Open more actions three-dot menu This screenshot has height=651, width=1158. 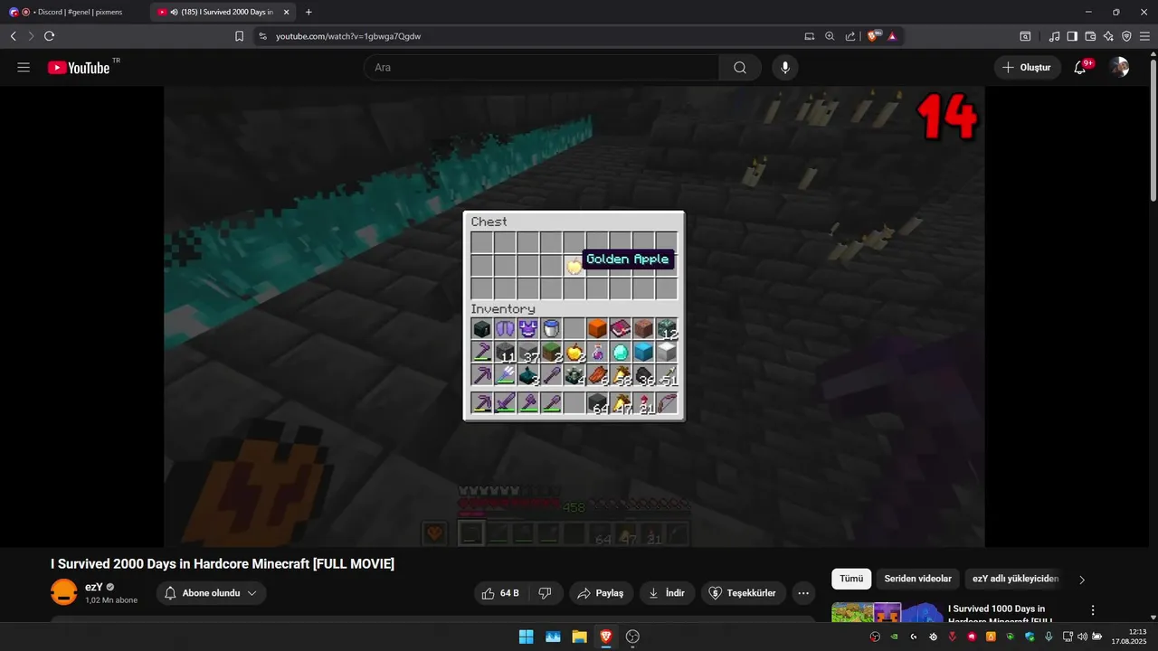(803, 593)
